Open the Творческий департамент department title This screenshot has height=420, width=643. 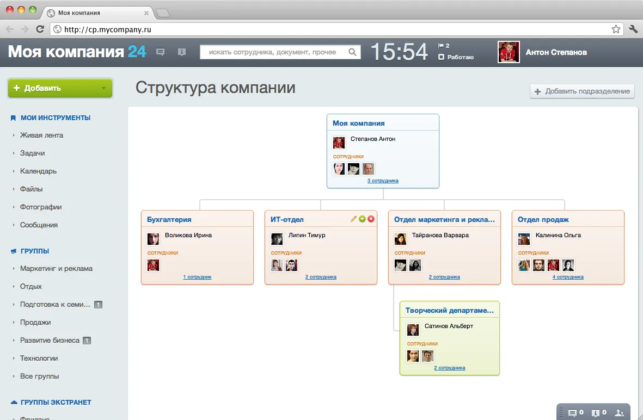(x=449, y=311)
